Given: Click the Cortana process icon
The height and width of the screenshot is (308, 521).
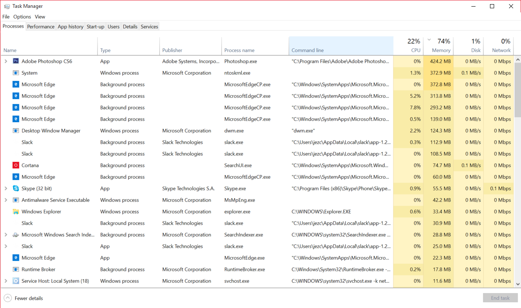Looking at the screenshot, I should pos(16,165).
